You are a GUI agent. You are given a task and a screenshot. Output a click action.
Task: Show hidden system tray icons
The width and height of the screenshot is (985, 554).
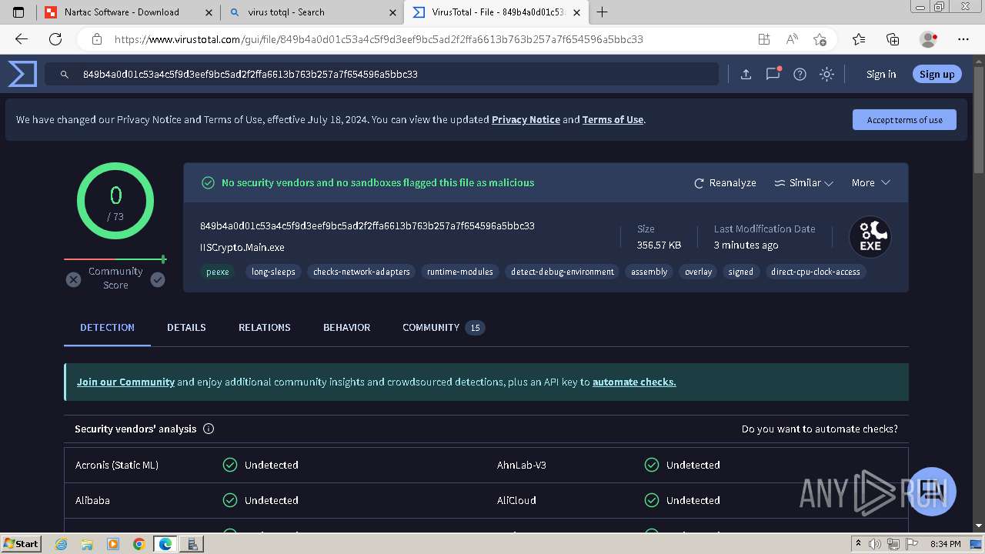(858, 544)
